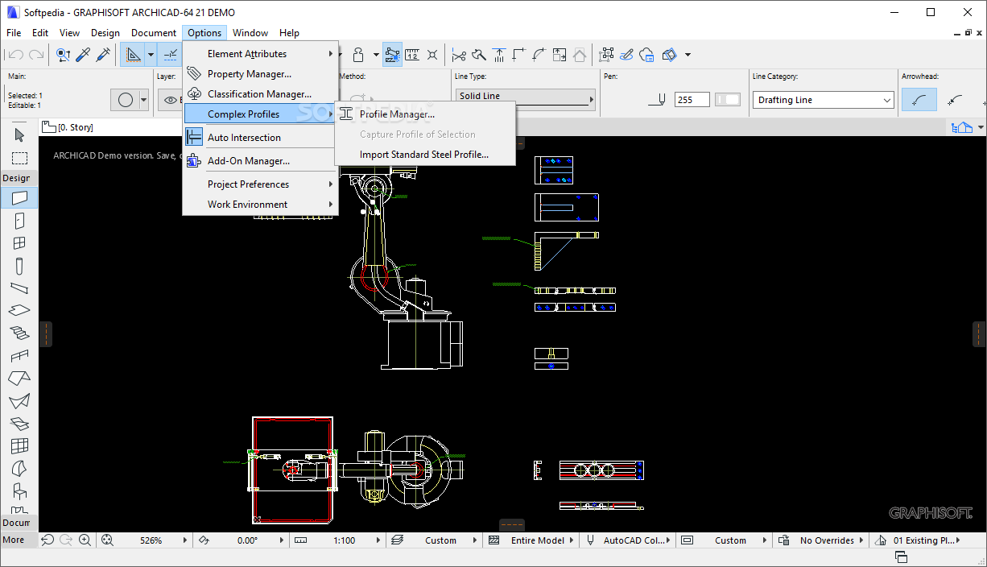Open the Window menu
This screenshot has height=567, width=987.
(250, 33)
